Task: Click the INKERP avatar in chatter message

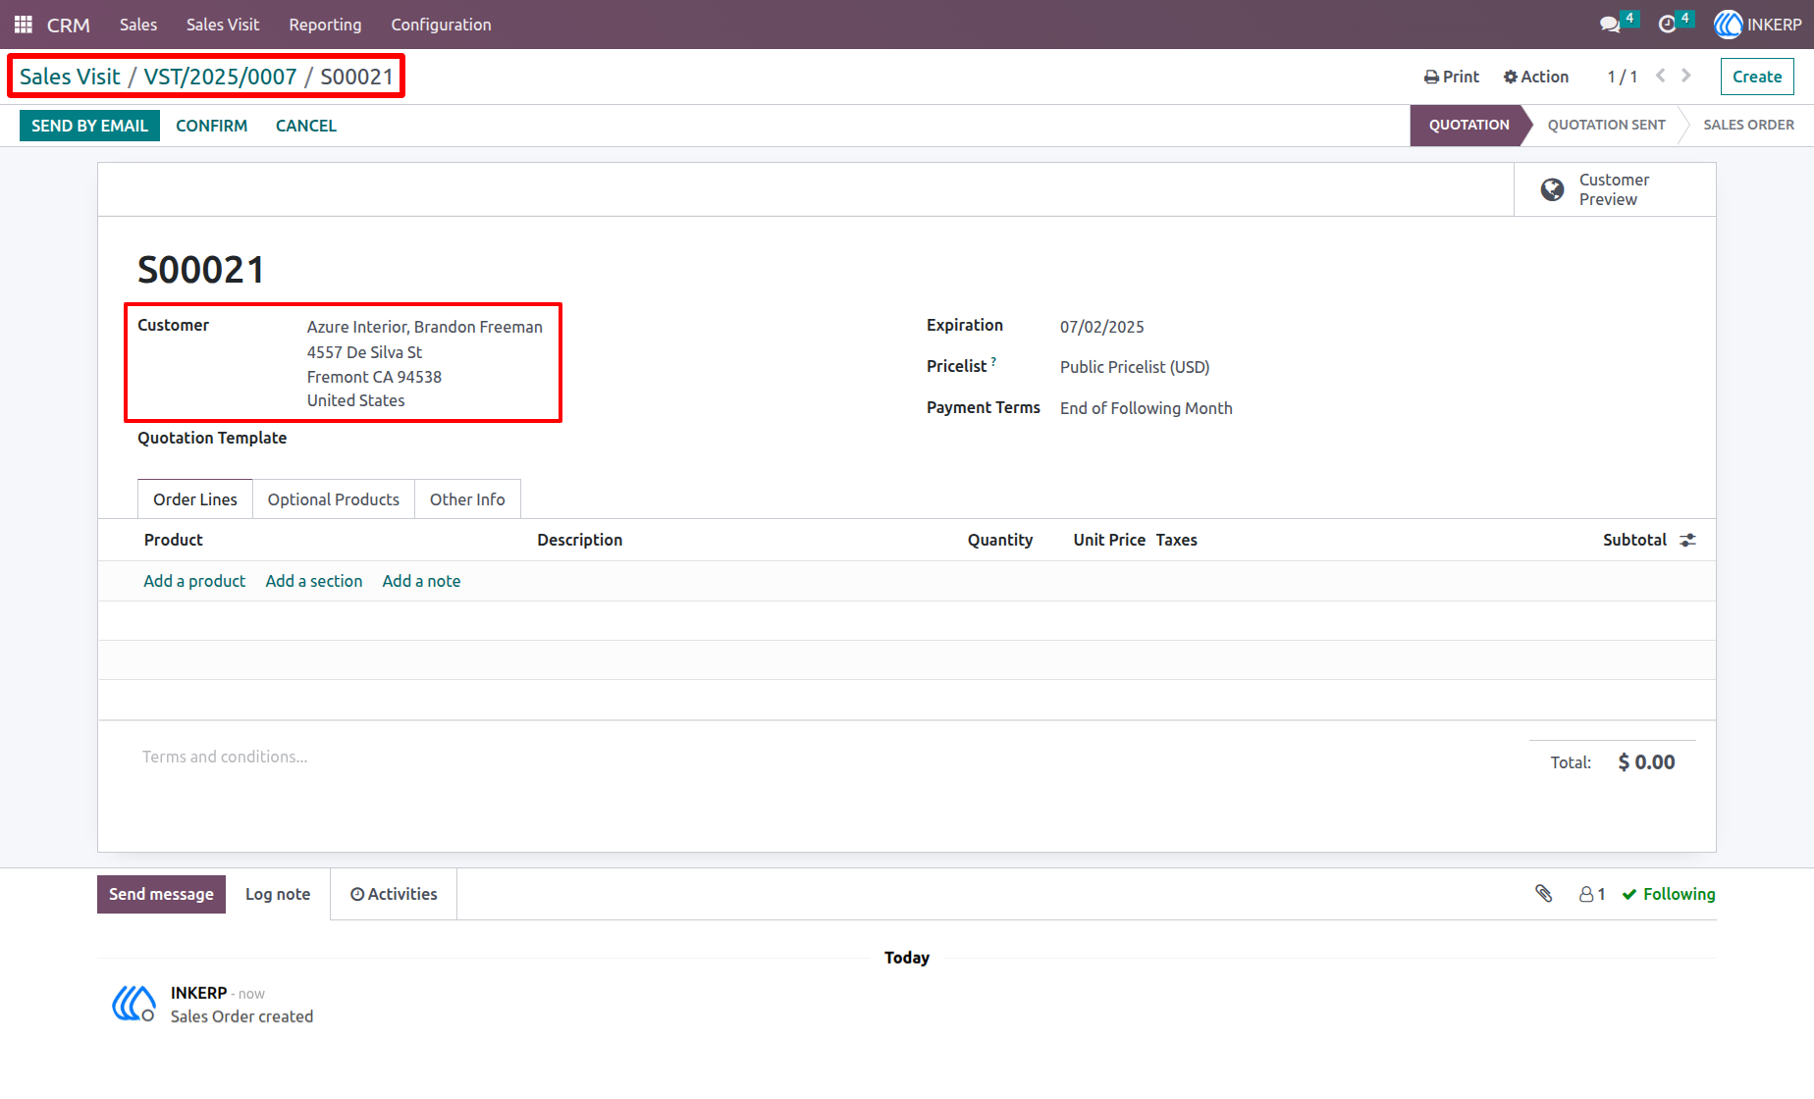Action: coord(133,1004)
